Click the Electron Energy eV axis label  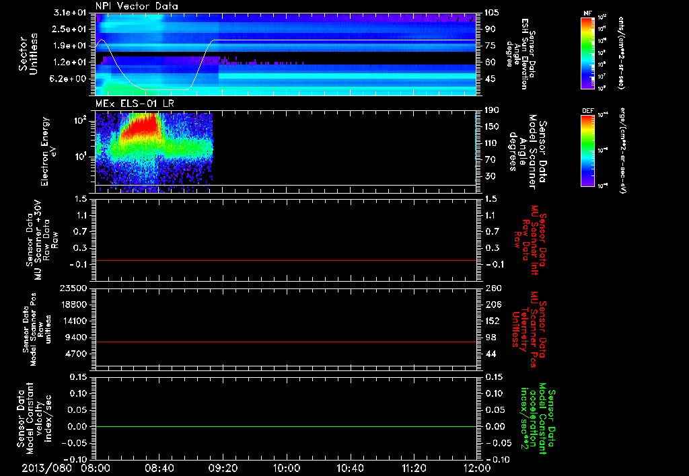[x=50, y=151]
